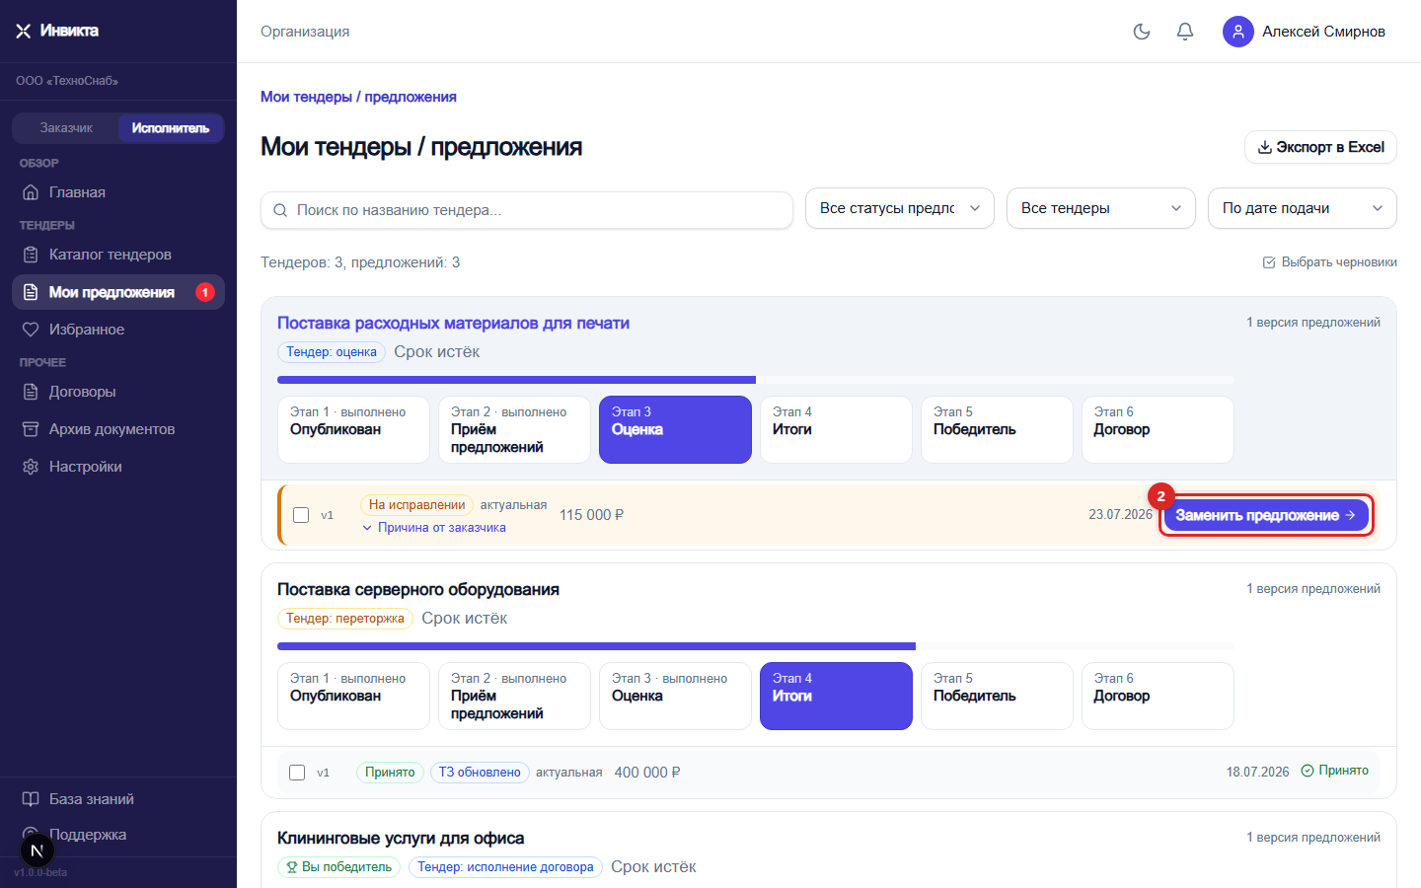
Task: Select Этап 3 Оценка in first tender
Action: coord(675,429)
